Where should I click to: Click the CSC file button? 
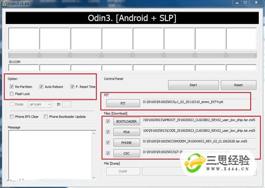click(127, 153)
